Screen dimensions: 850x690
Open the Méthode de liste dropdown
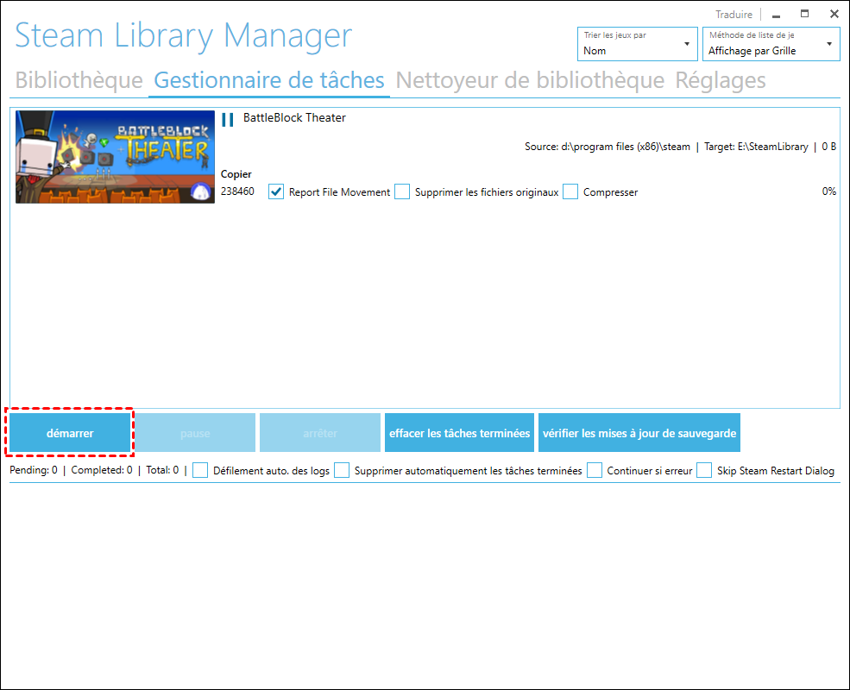tap(771, 44)
